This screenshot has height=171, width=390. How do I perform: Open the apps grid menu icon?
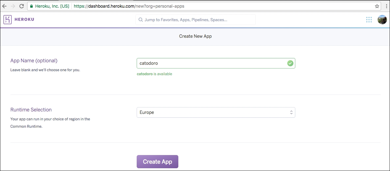tap(369, 20)
